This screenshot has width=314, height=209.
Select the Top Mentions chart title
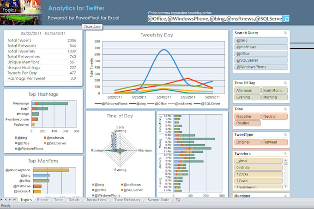pos(43,161)
